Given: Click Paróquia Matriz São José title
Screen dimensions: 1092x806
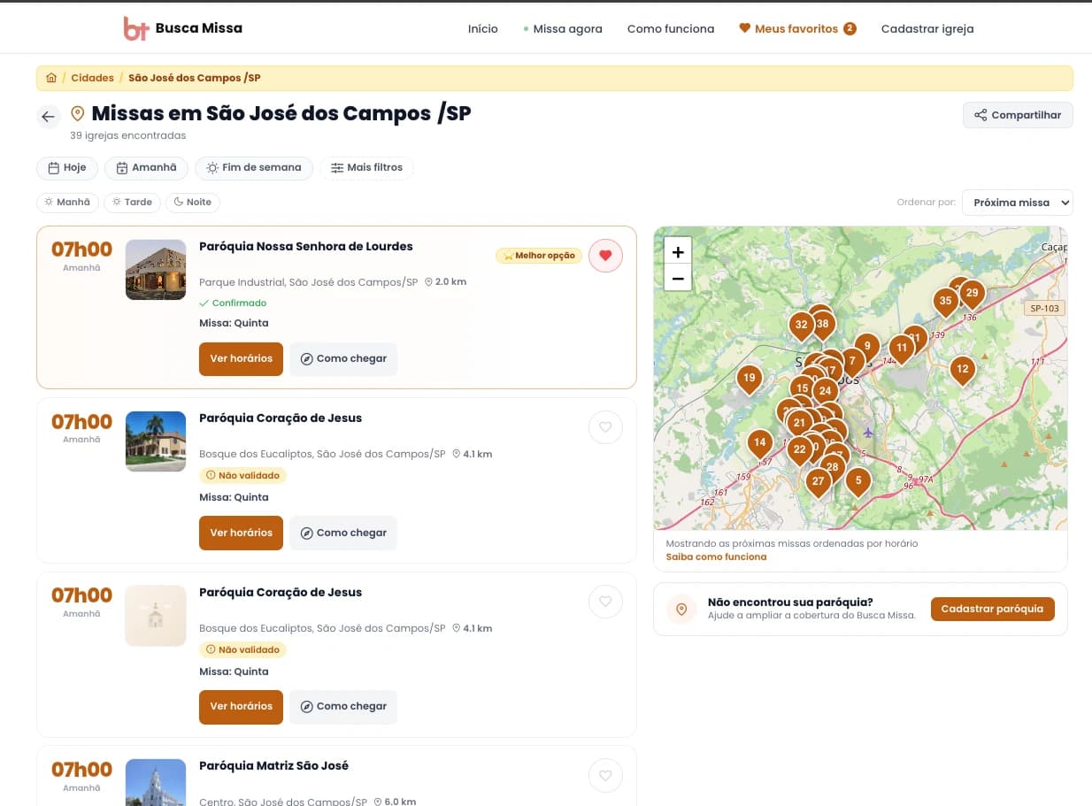Looking at the screenshot, I should coord(274,766).
